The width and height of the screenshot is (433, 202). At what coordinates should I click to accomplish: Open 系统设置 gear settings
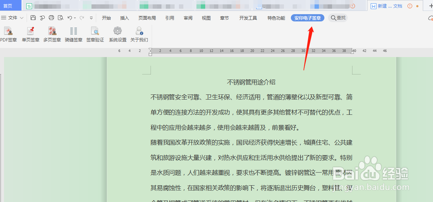coord(118,35)
